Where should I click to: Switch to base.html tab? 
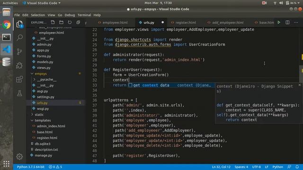point(265,23)
